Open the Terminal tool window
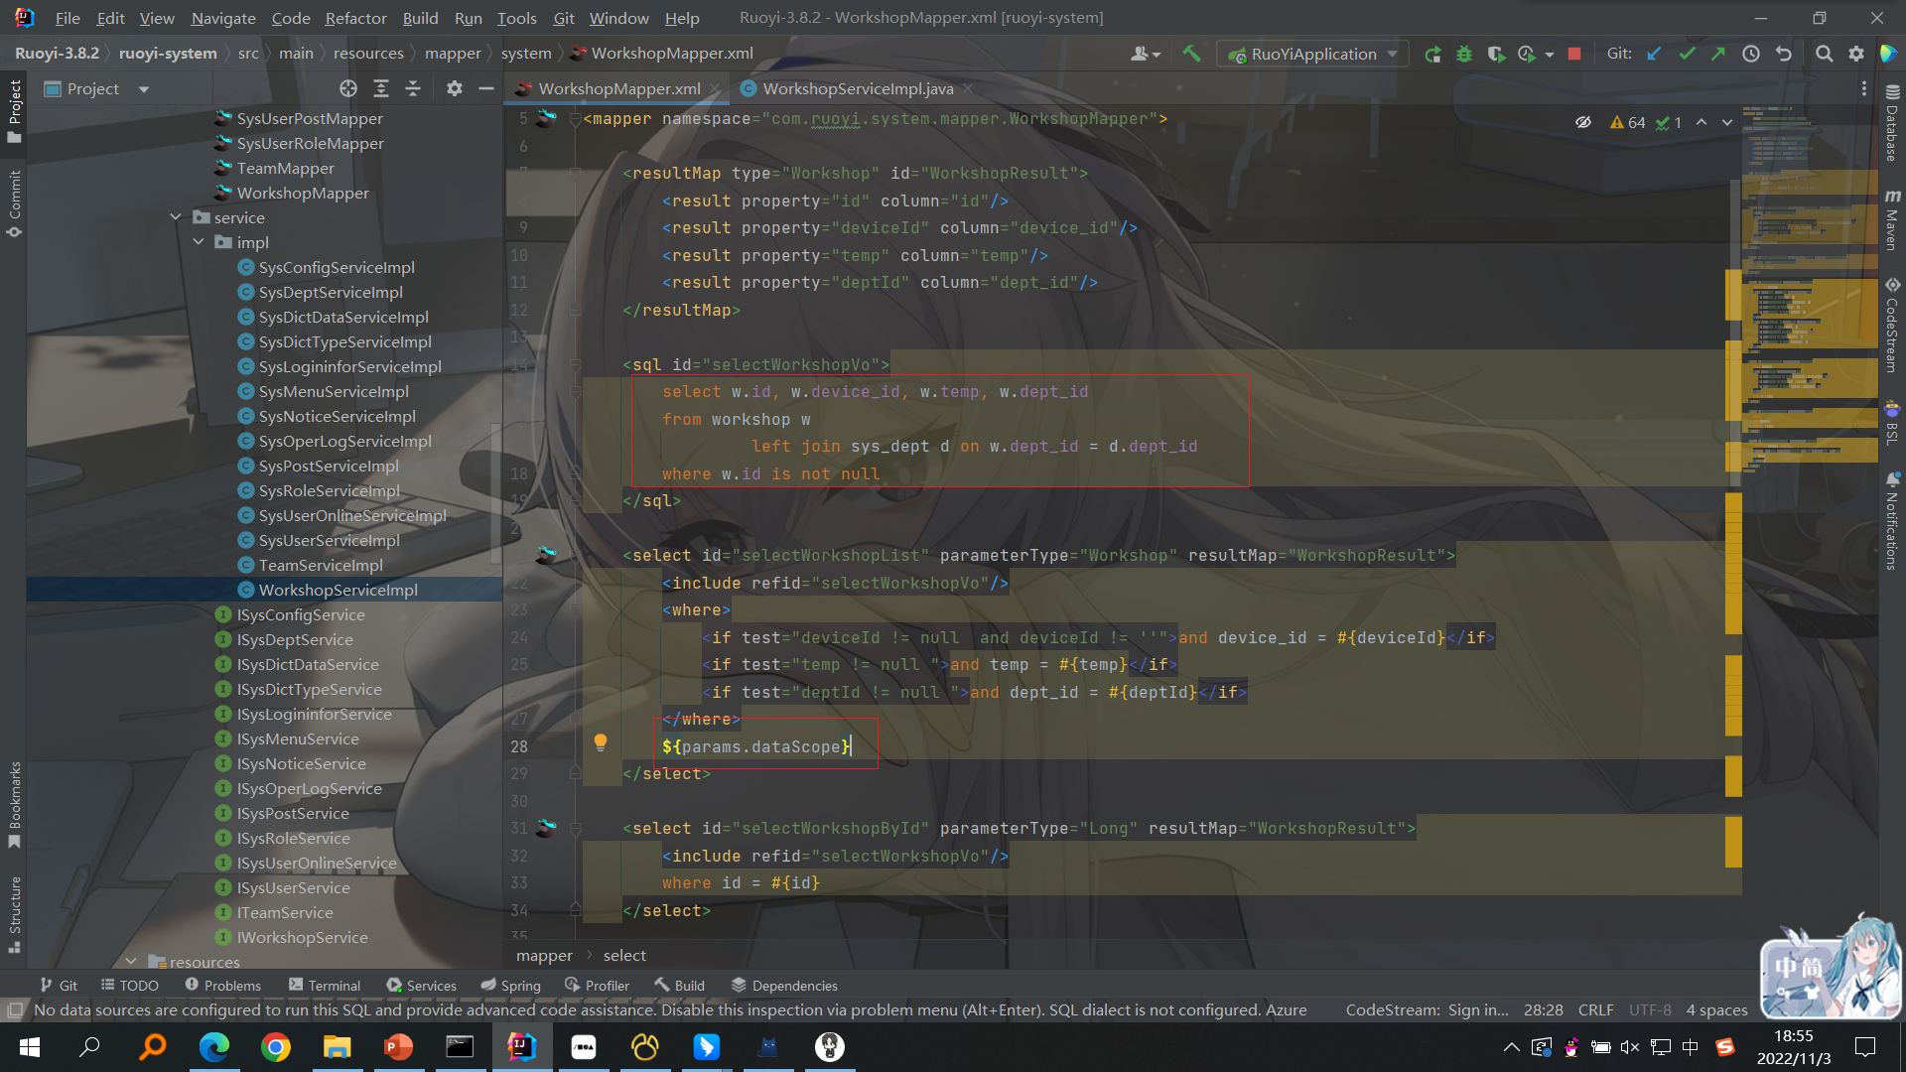Image resolution: width=1906 pixels, height=1072 pixels. (325, 986)
